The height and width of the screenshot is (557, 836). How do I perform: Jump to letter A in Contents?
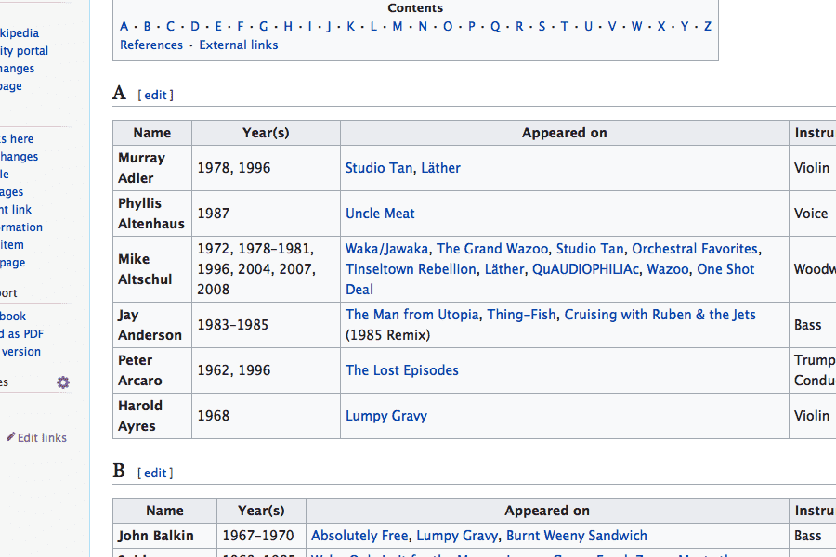click(x=124, y=26)
